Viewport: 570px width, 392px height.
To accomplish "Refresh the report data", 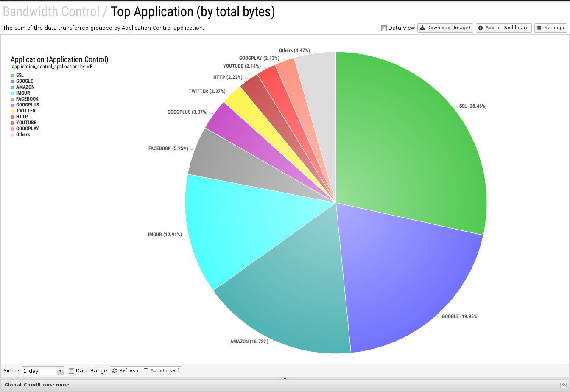I will tap(125, 370).
